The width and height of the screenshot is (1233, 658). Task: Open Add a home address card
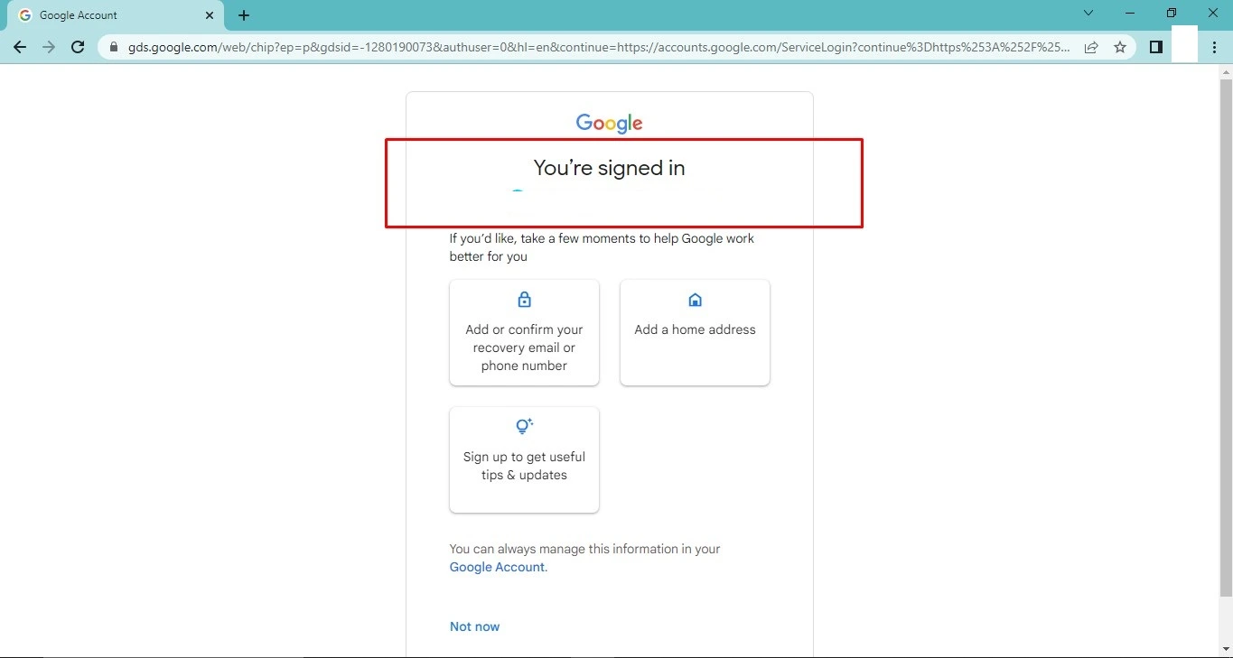[695, 333]
